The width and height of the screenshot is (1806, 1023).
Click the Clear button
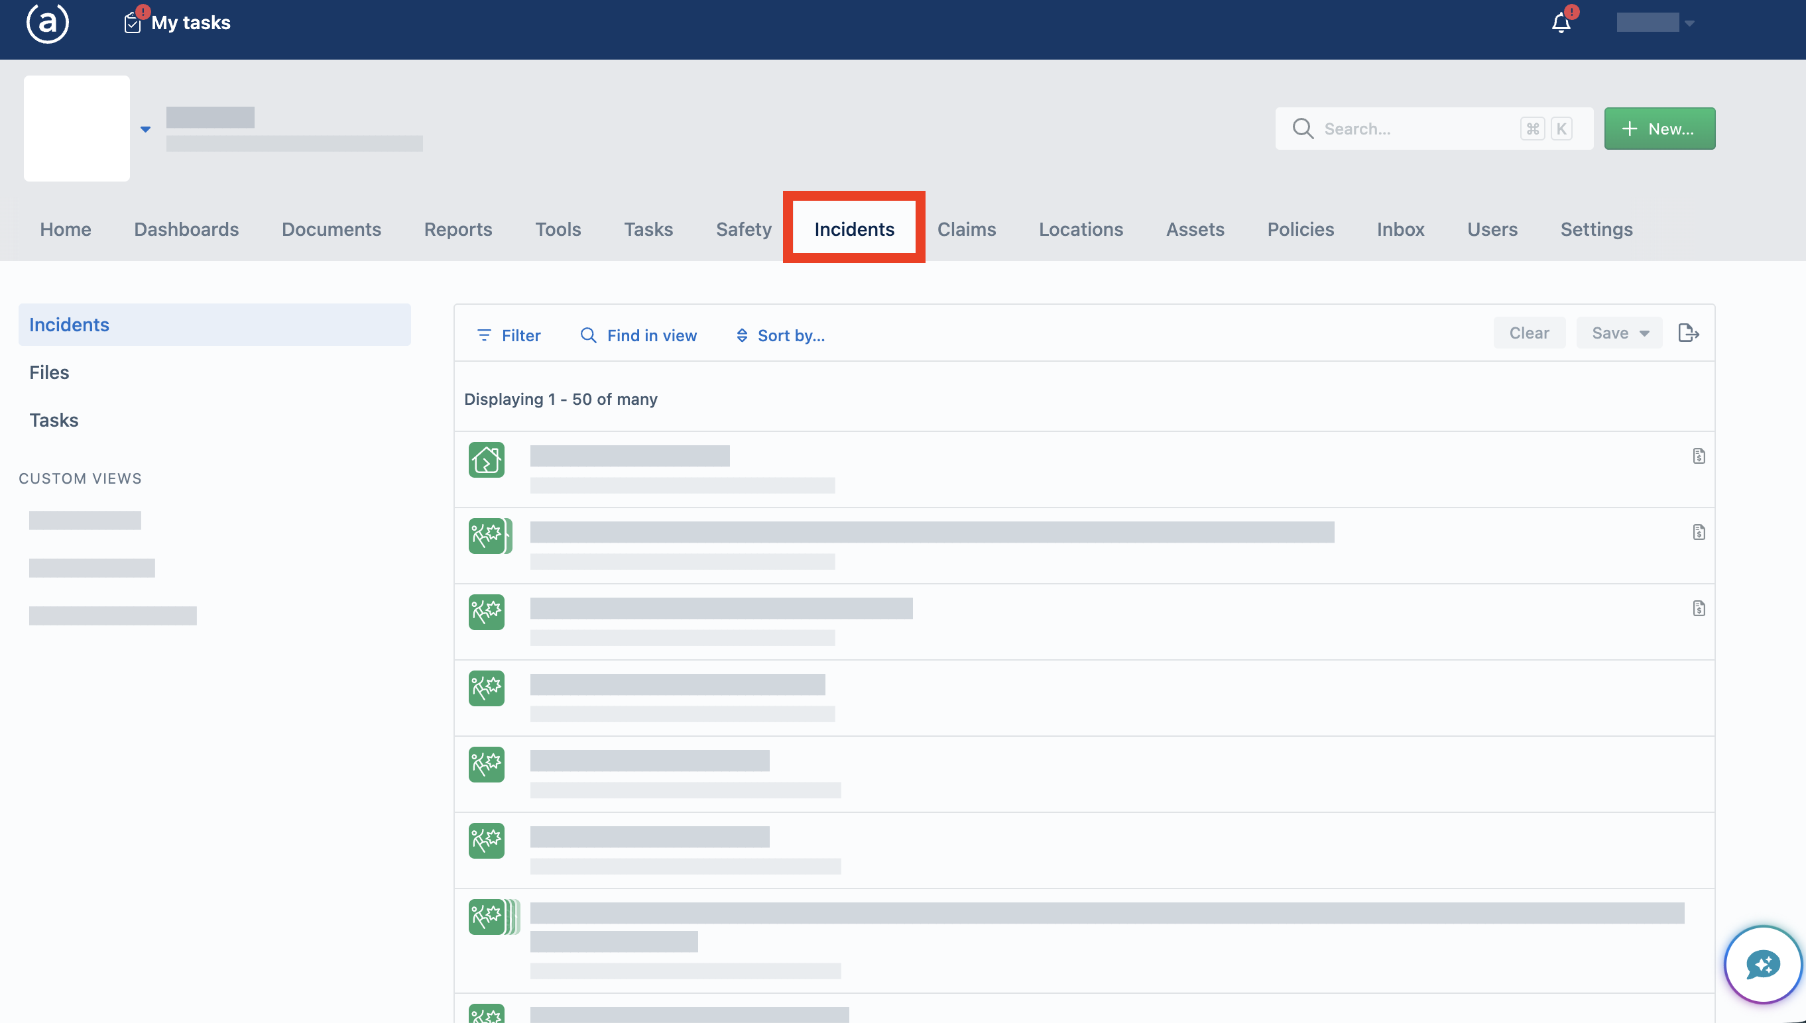click(x=1528, y=333)
